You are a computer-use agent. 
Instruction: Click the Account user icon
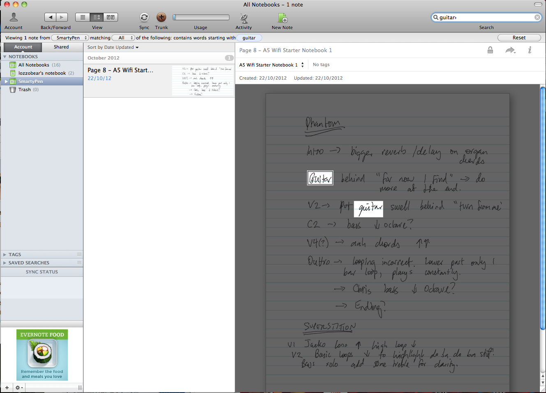pyautogui.click(x=14, y=17)
